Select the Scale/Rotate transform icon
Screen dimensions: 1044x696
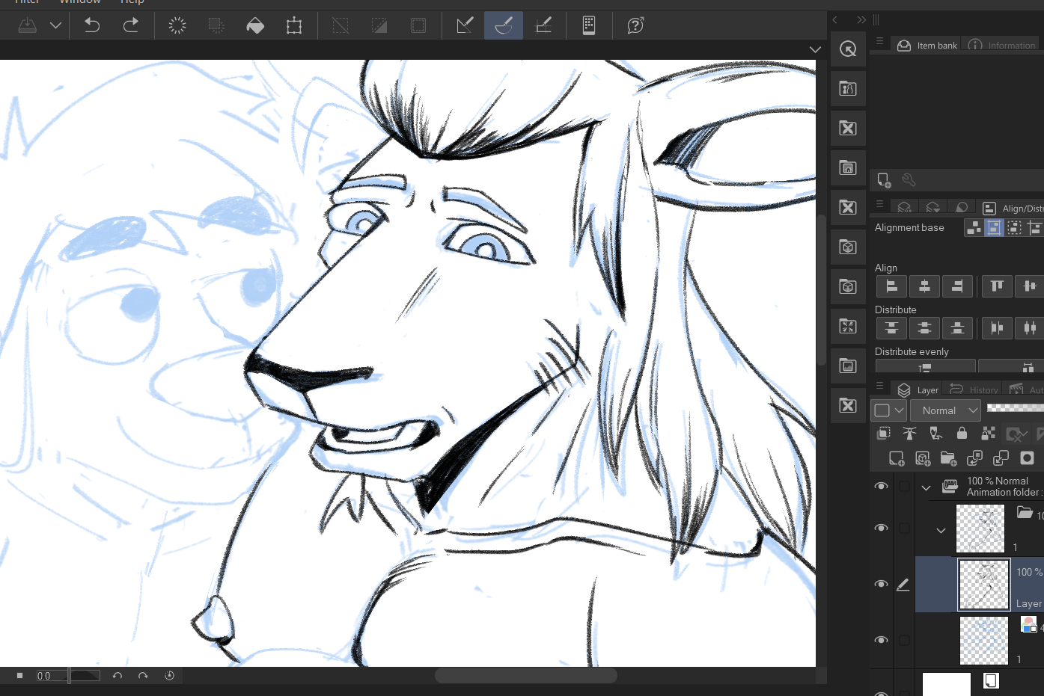coord(294,26)
